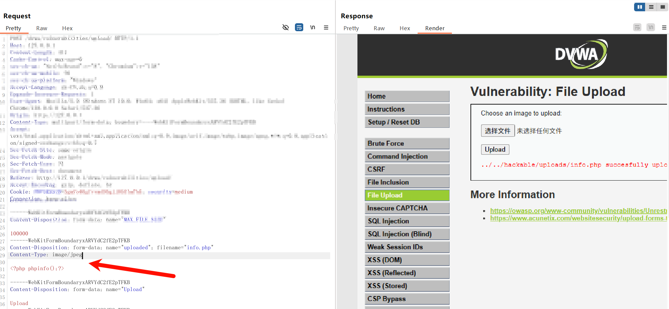
Task: Open the XSS (Stored) page
Action: tap(407, 286)
